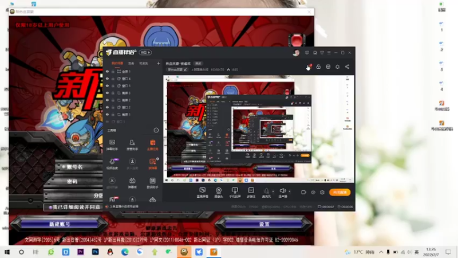This screenshot has height=258, width=458.
Task: Open the phone screen-mirroring source button
Action: 235,193
